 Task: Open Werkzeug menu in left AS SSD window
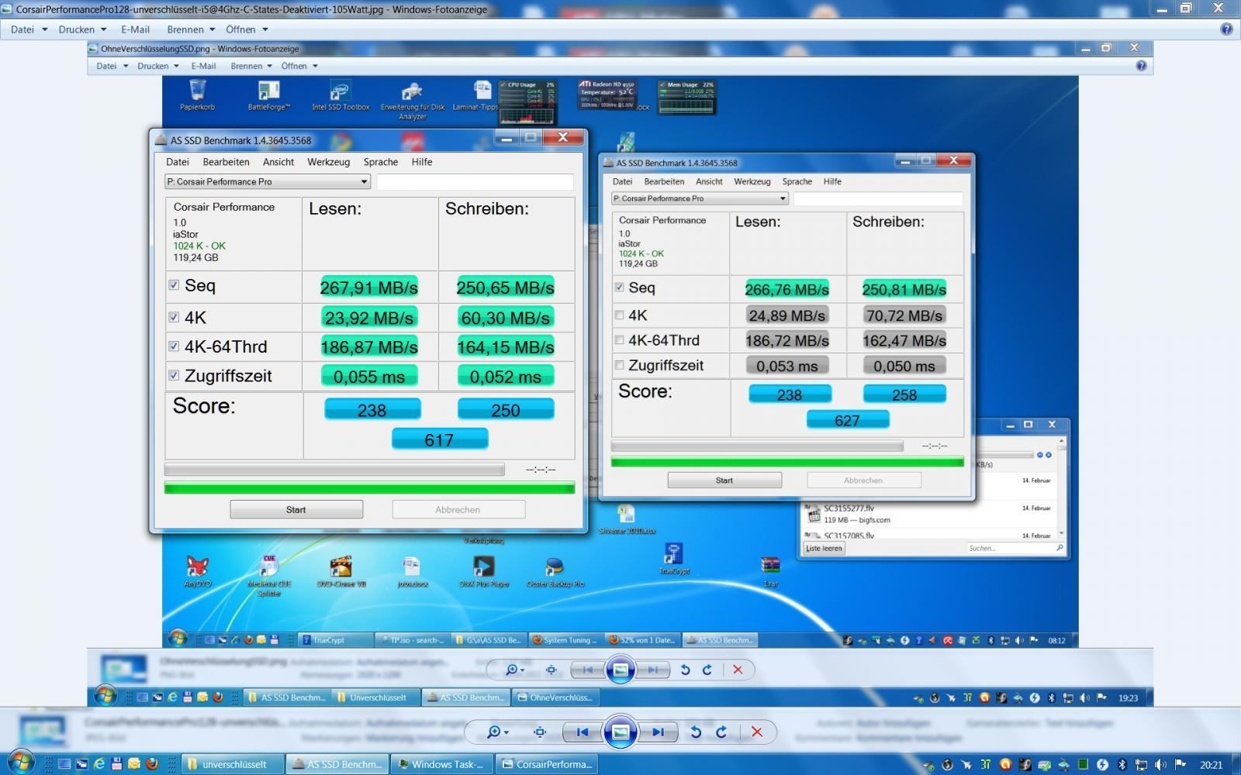[328, 162]
